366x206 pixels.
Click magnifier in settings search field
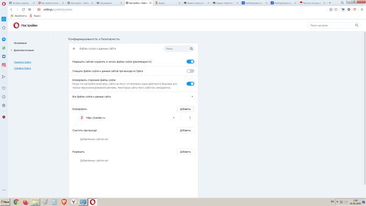tap(357, 25)
